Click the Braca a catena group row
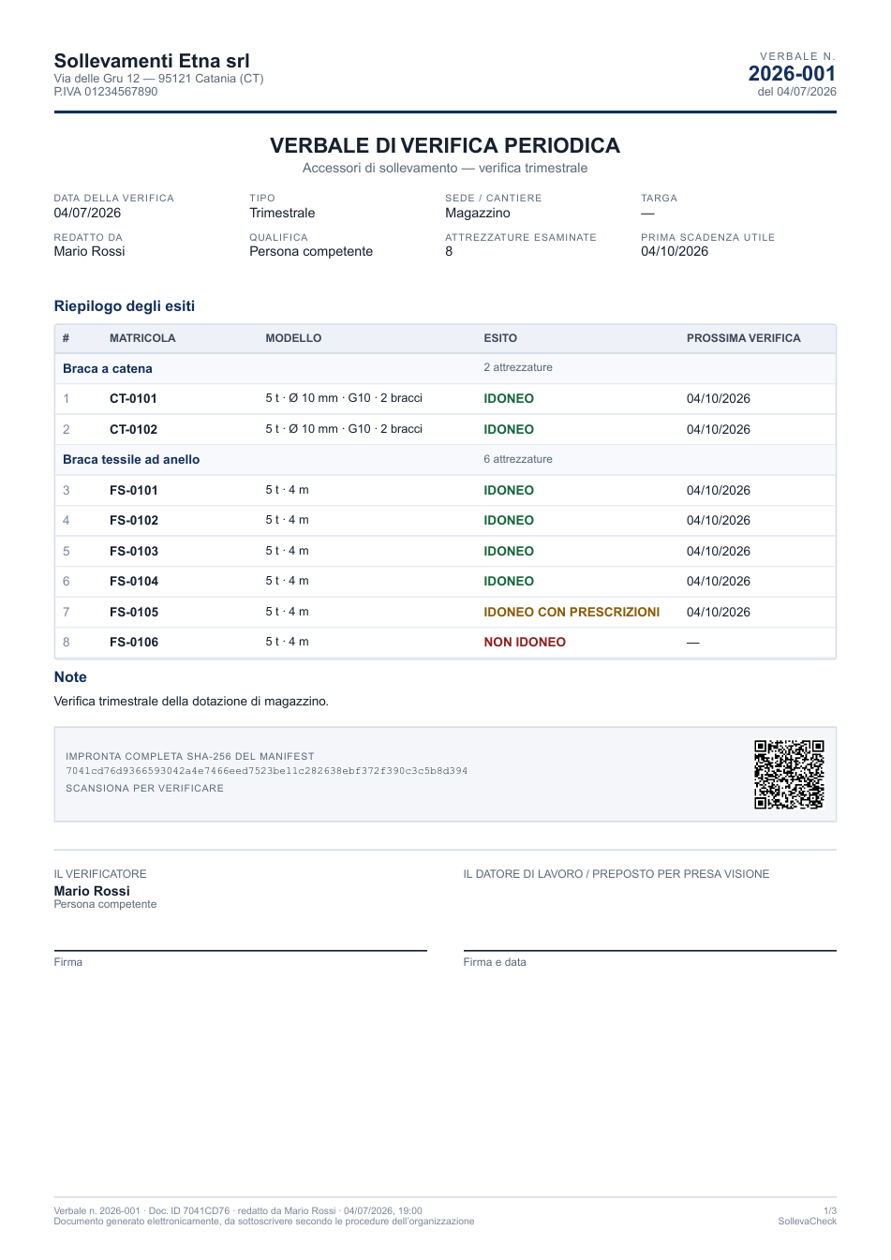Screen dimensions: 891x1260 (445, 368)
